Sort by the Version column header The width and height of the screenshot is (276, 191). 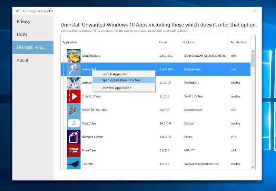169,42
